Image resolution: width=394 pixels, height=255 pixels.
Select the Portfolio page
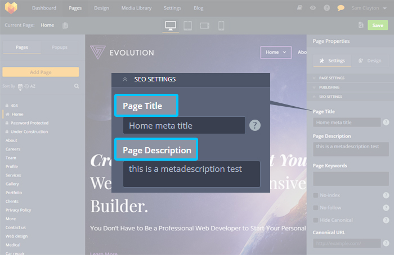click(x=14, y=193)
